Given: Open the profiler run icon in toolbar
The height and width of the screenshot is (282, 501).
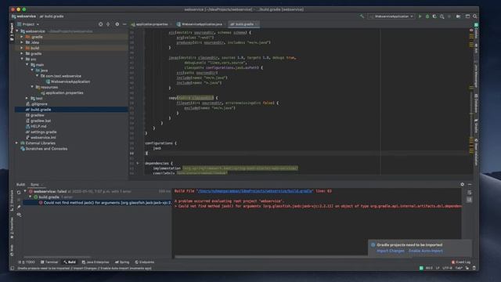Looking at the screenshot, I should [x=442, y=16].
